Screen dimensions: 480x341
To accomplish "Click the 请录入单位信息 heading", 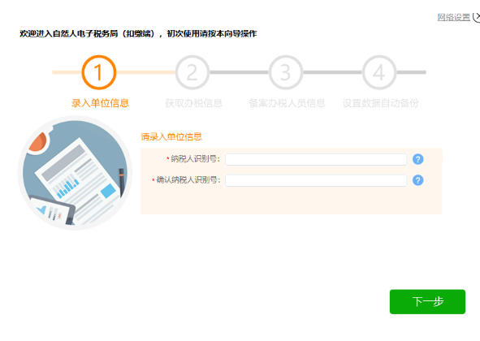I will (171, 136).
